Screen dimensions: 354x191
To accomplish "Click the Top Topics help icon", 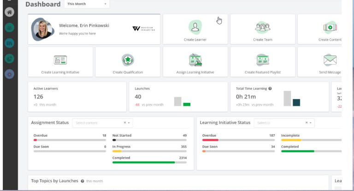I will click(x=83, y=181).
